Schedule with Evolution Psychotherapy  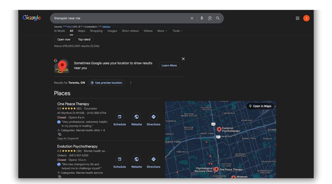[x=120, y=162]
